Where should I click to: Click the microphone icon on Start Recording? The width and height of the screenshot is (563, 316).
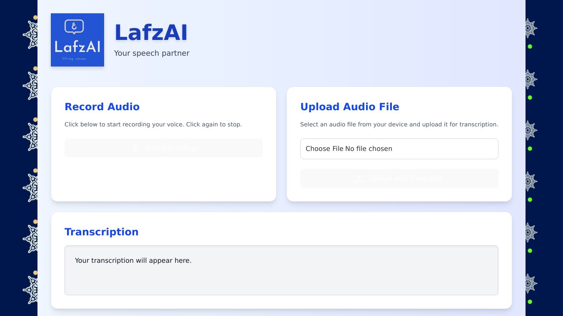pyautogui.click(x=135, y=148)
